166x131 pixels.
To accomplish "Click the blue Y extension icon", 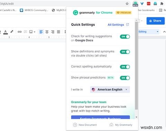I will click(142, 4).
